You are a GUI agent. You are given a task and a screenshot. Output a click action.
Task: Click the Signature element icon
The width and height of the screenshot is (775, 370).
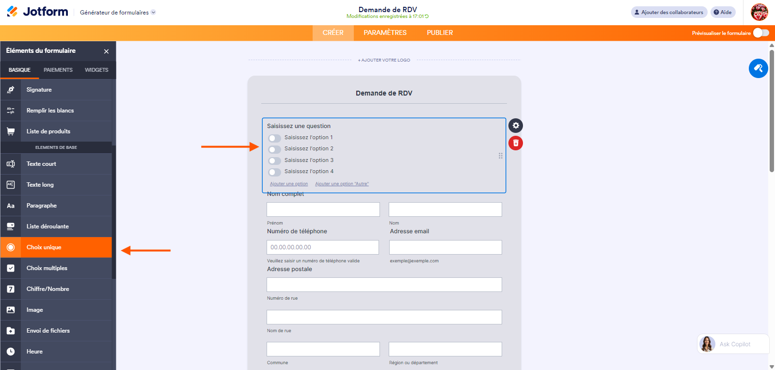point(11,90)
